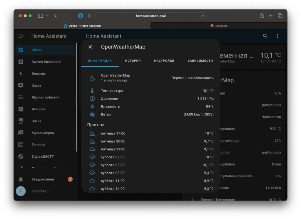Click the Home Assistant sidebar title
The width and height of the screenshot is (301, 219).
click(x=49, y=36)
